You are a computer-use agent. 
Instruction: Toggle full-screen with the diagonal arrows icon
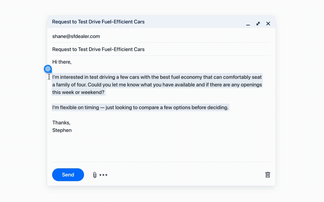[258, 24]
